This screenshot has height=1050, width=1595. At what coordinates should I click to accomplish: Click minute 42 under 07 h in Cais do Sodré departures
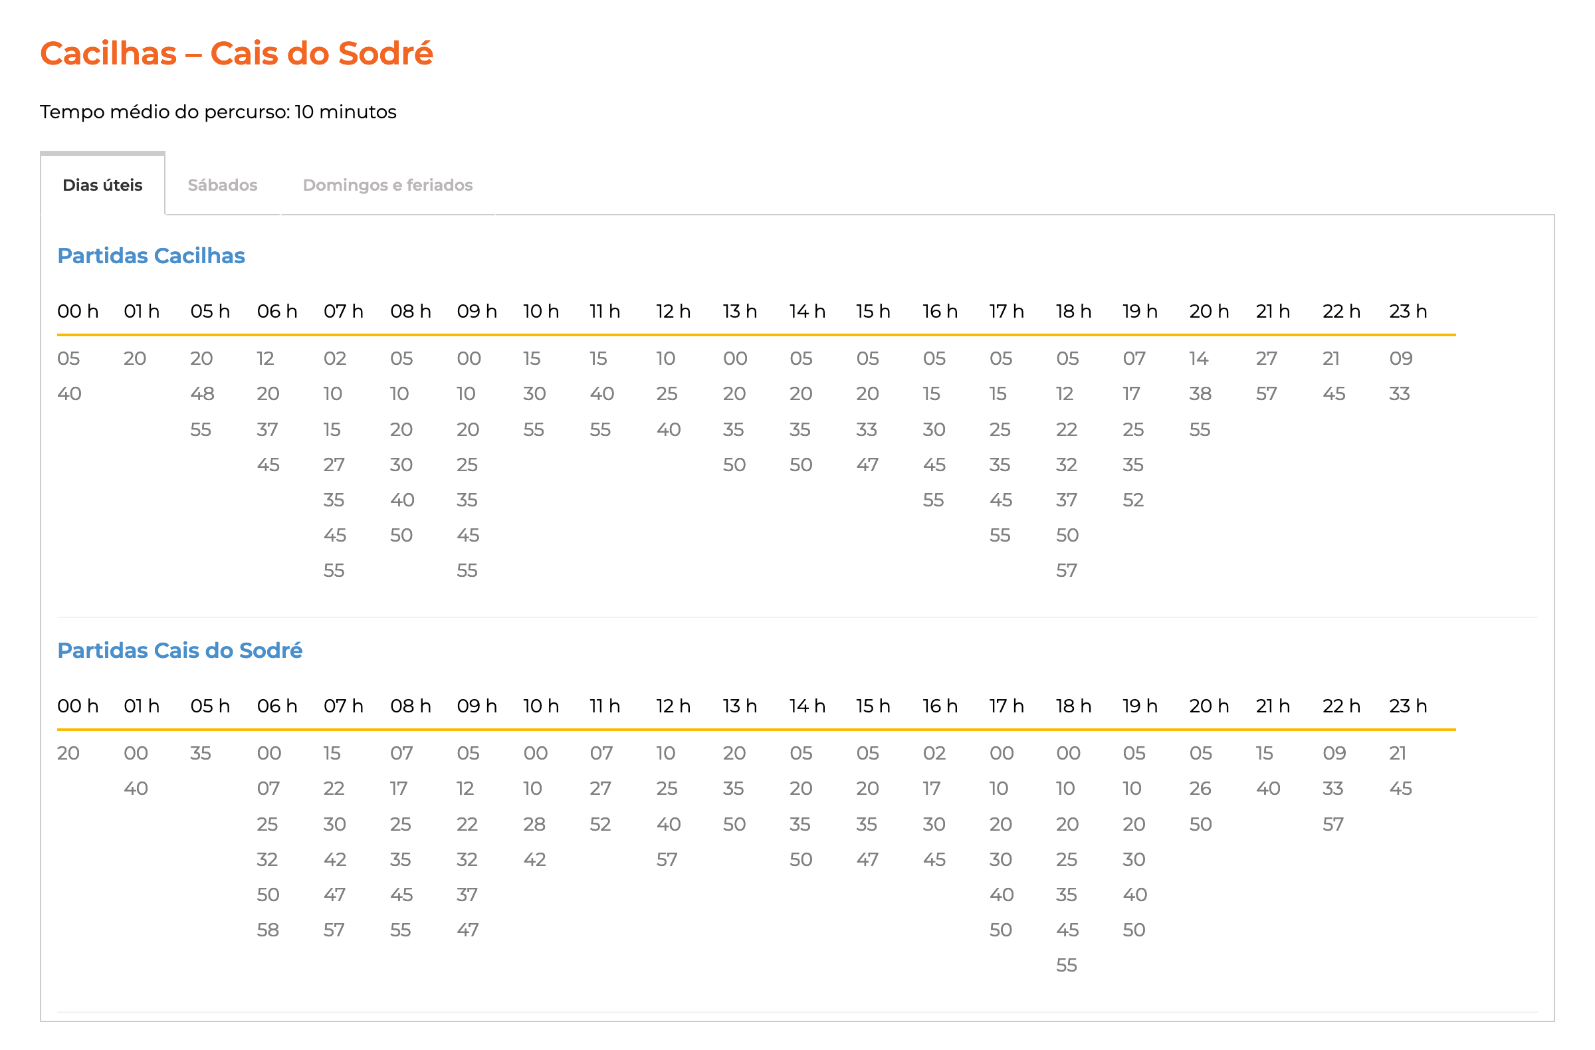click(335, 860)
